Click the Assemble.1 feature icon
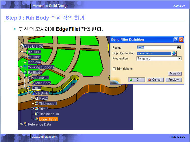The width and height of the screenshot is (190, 142). (29, 77)
